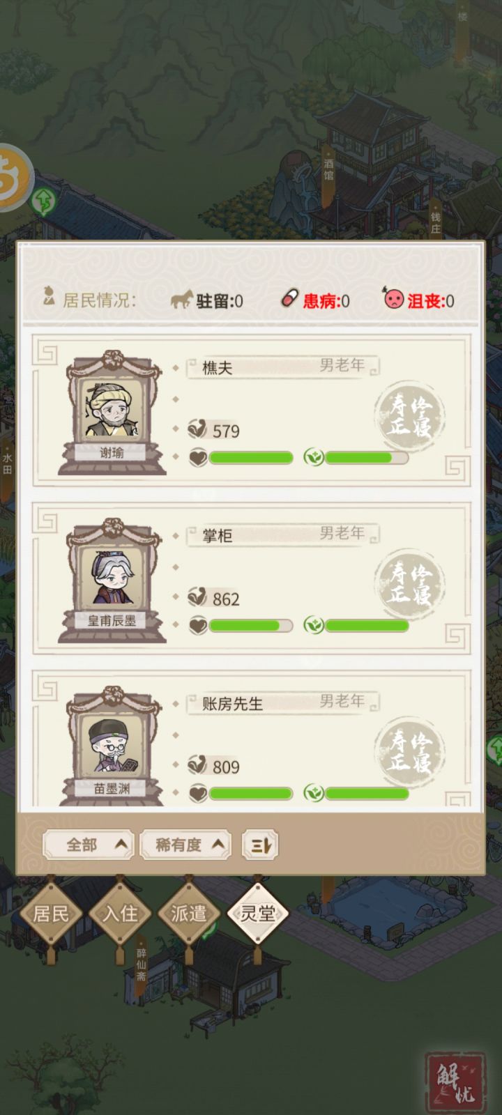Switch to the 入住 tab
This screenshot has width=502, height=1115.
pos(120,914)
